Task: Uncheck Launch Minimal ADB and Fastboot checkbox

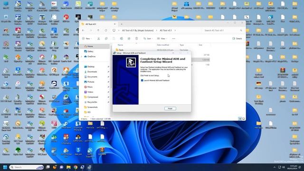Action: pos(142,80)
